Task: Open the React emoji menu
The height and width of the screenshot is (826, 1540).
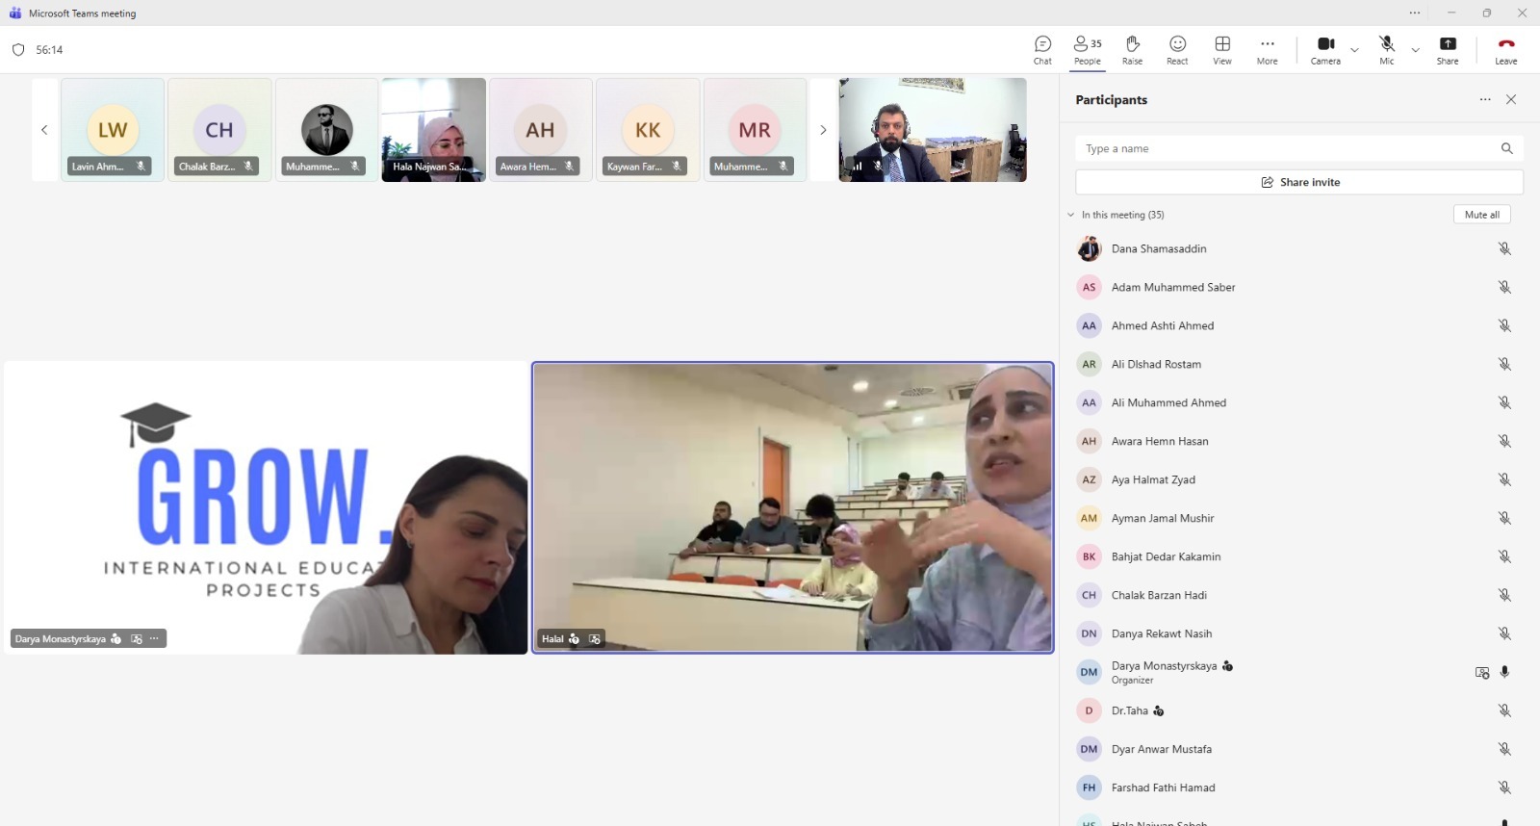Action: pyautogui.click(x=1177, y=50)
